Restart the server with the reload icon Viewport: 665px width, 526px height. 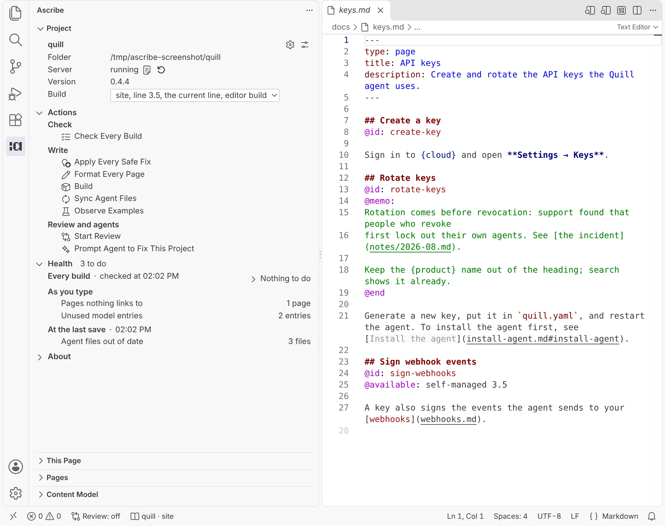161,70
